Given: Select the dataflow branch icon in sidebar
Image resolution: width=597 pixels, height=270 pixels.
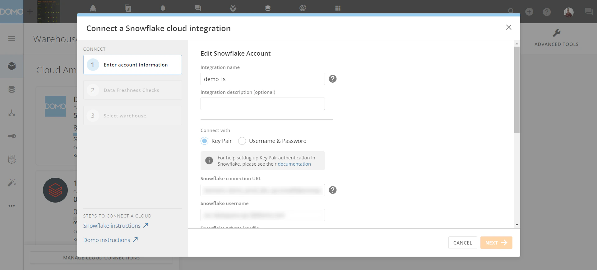Looking at the screenshot, I should (x=12, y=113).
